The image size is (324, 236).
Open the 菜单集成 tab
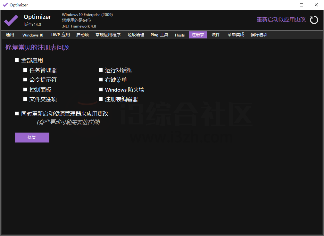(x=236, y=35)
